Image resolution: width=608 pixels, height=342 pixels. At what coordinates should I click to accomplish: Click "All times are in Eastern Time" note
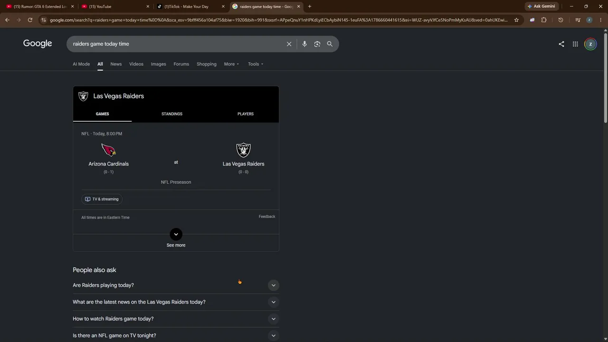[105, 218]
